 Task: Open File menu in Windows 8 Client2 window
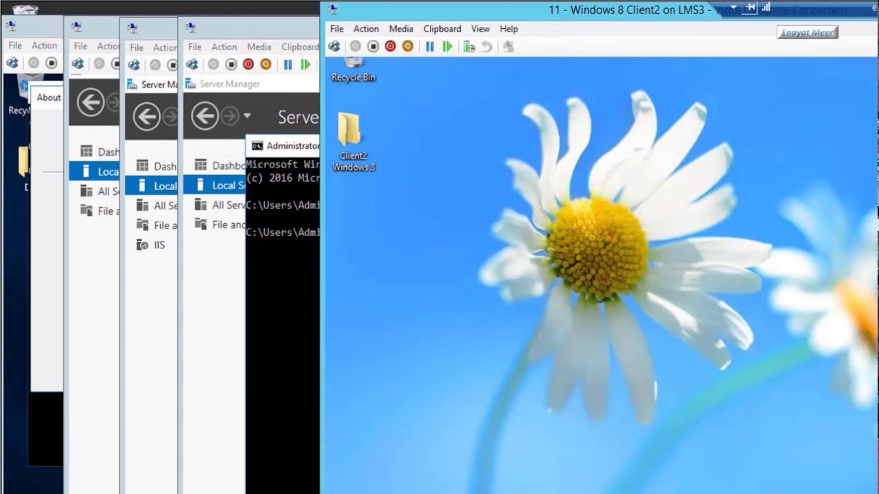pos(336,29)
